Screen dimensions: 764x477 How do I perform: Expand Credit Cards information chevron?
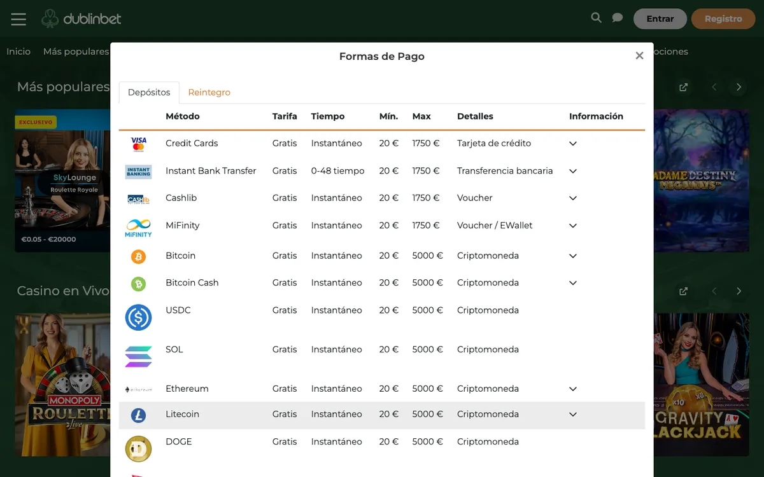click(573, 144)
